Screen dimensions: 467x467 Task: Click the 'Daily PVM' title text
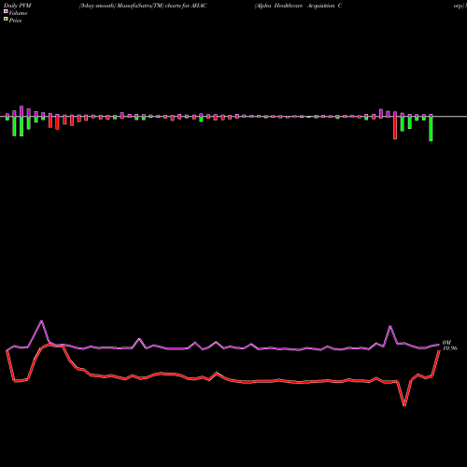[x=18, y=6]
